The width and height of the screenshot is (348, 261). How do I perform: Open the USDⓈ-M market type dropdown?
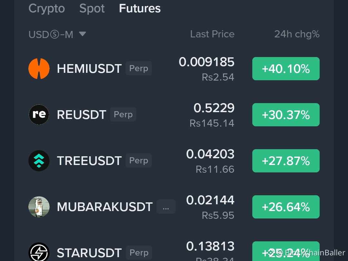pyautogui.click(x=57, y=34)
